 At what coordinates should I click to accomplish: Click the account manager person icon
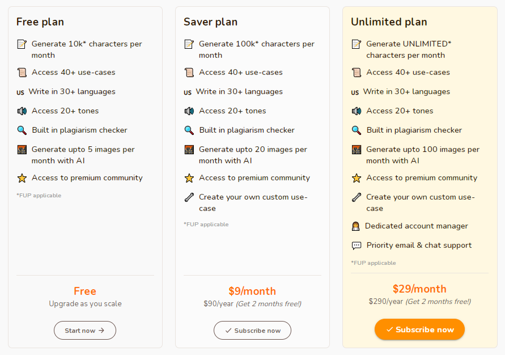(355, 226)
